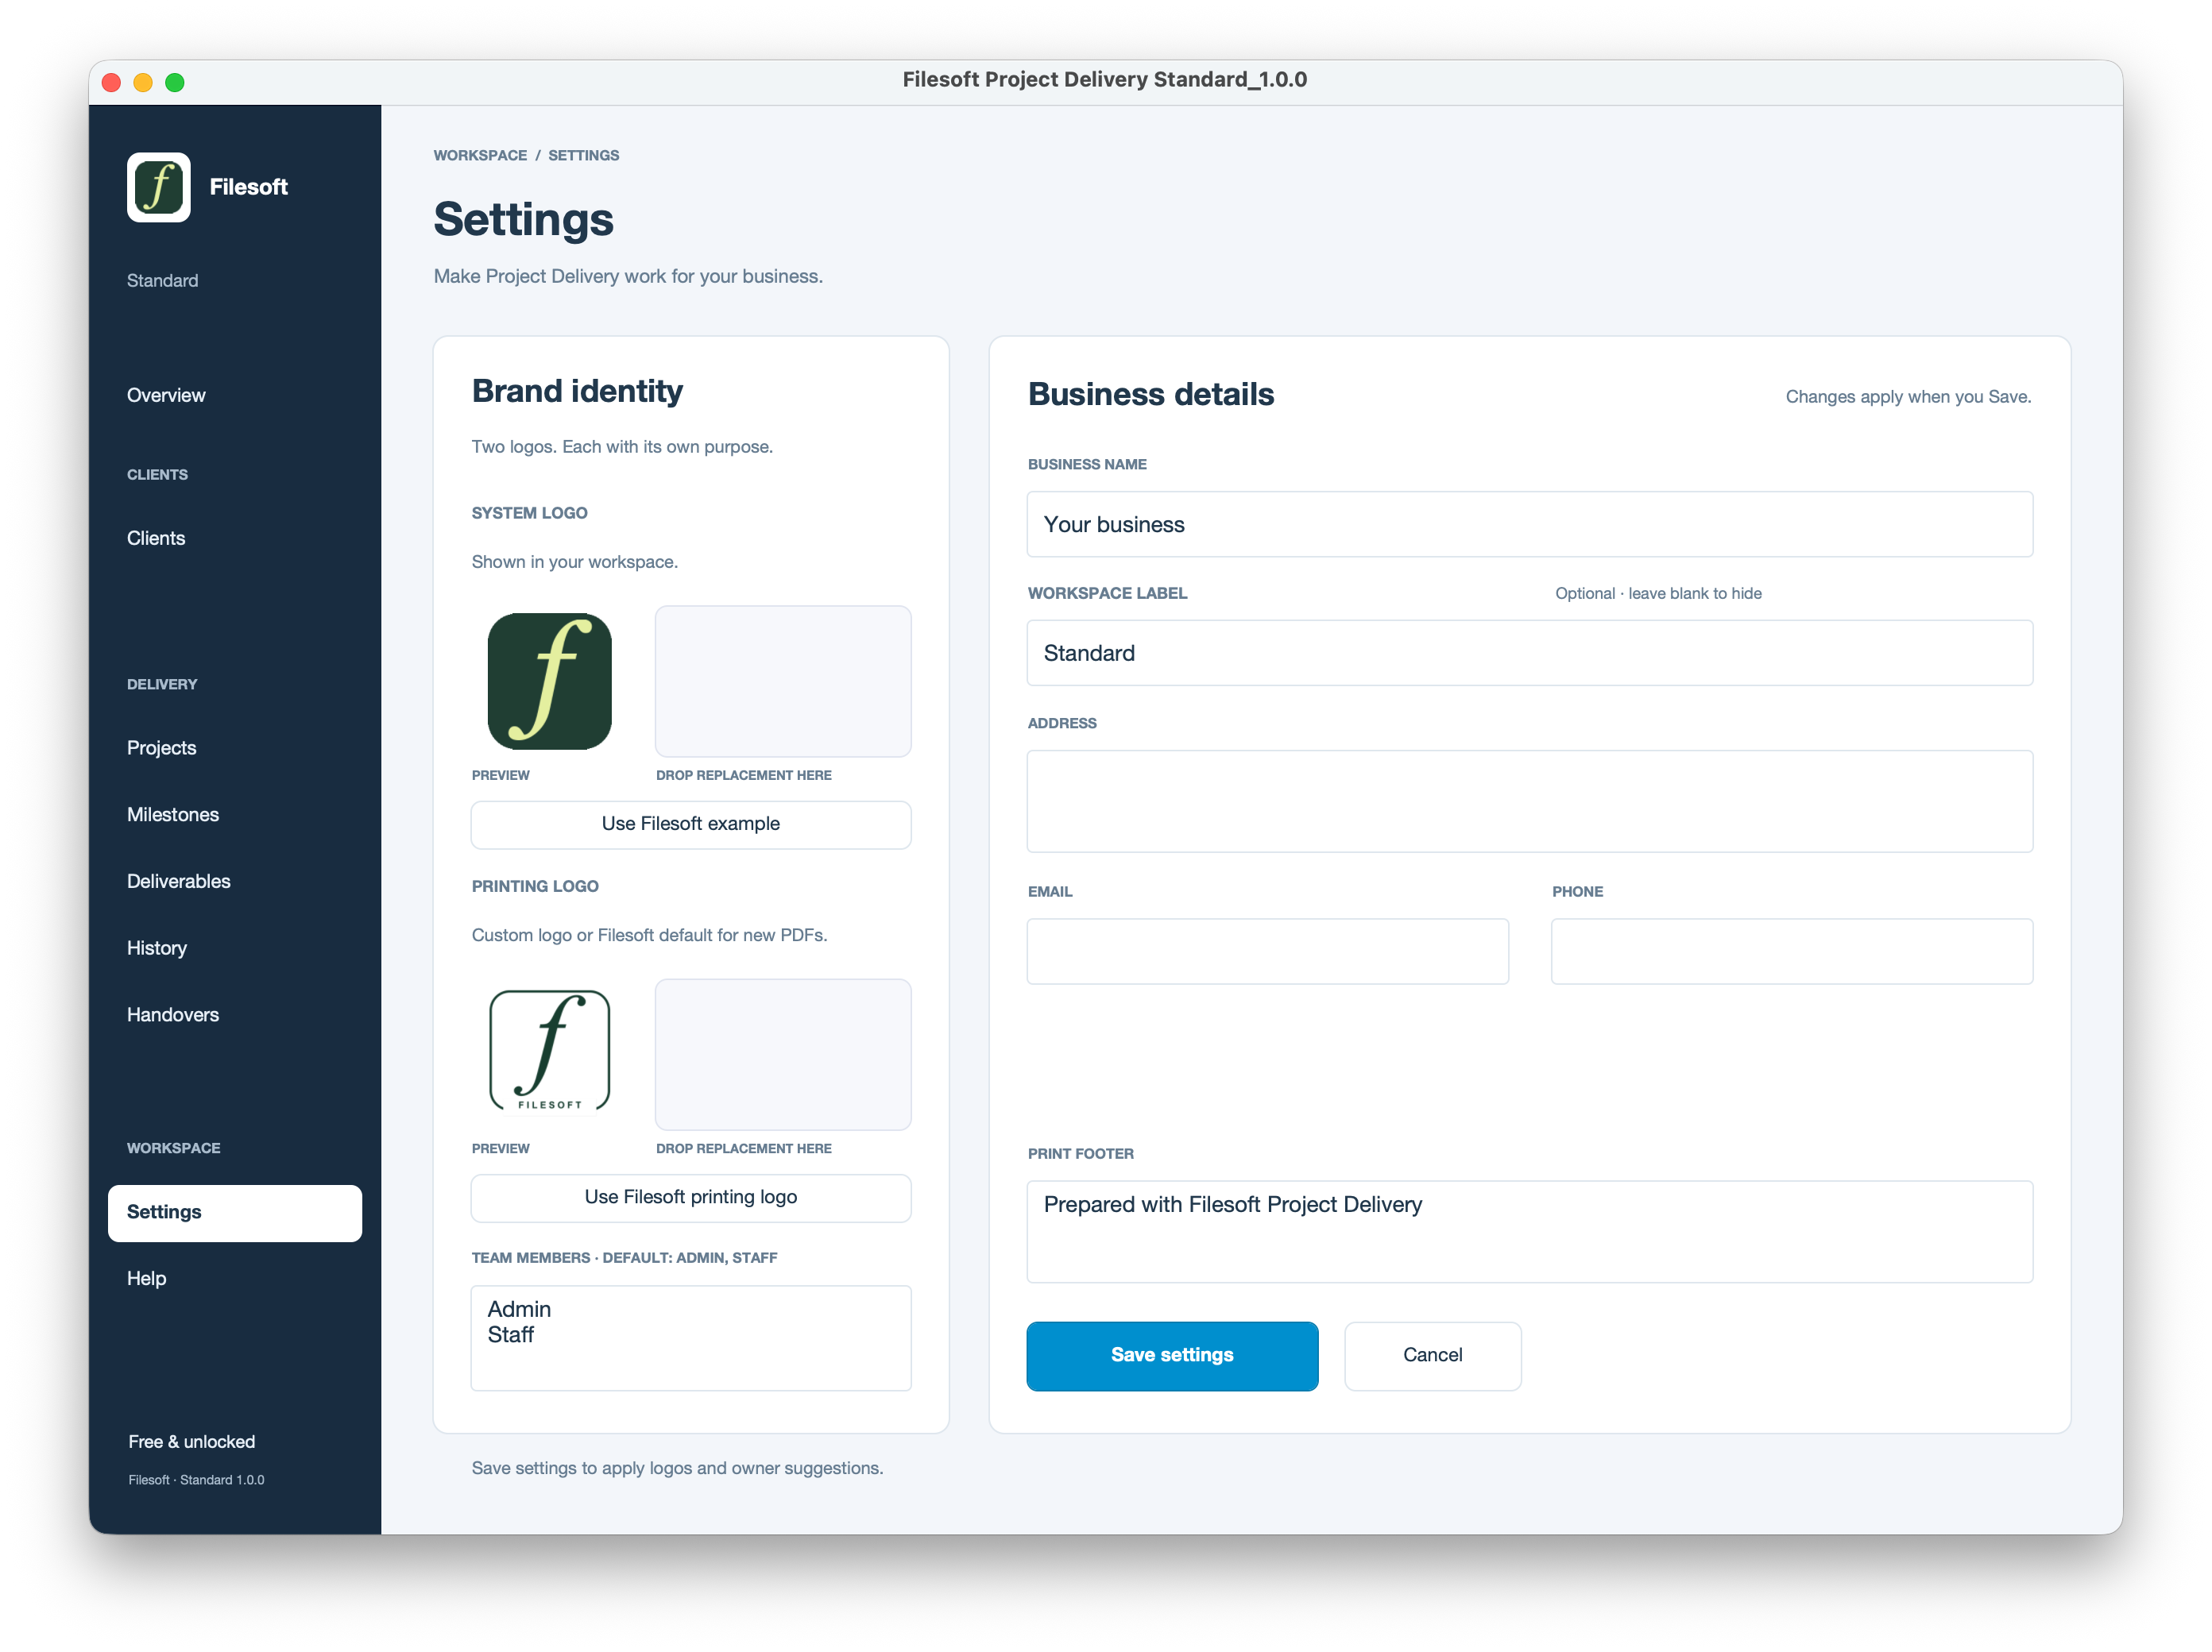Click the printing logo drop replacement area

[x=783, y=1055]
